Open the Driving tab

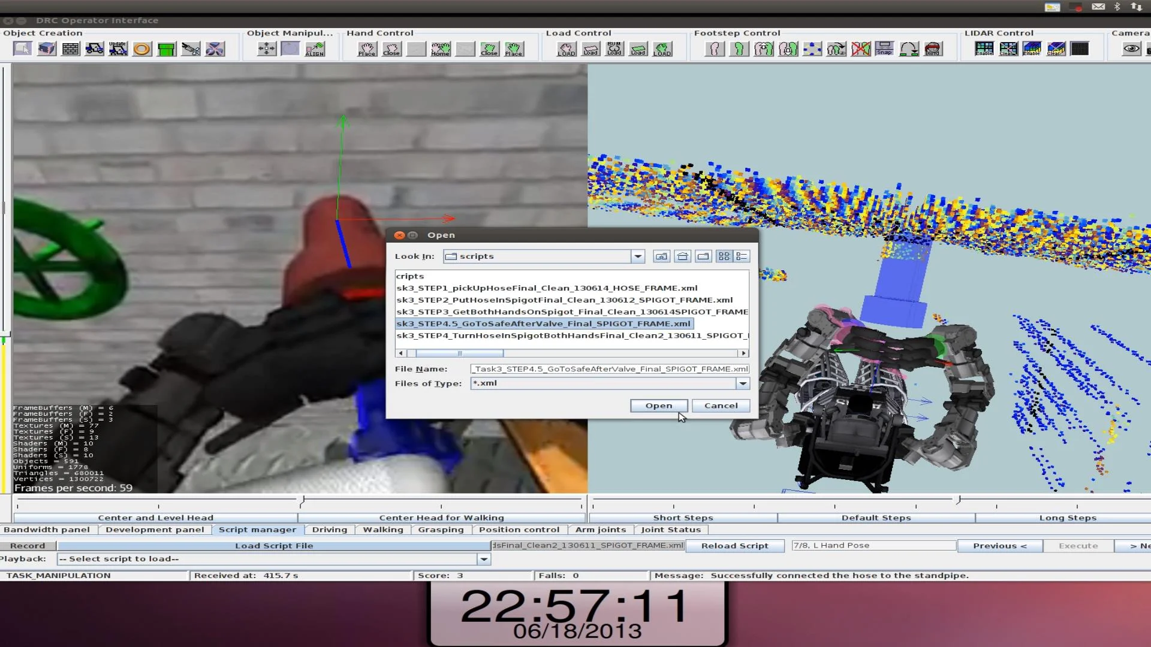pyautogui.click(x=330, y=530)
